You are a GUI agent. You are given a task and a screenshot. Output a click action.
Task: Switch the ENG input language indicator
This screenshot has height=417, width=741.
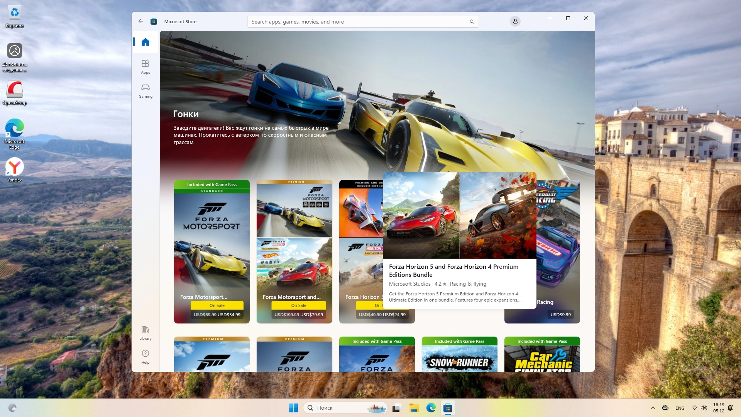point(680,408)
